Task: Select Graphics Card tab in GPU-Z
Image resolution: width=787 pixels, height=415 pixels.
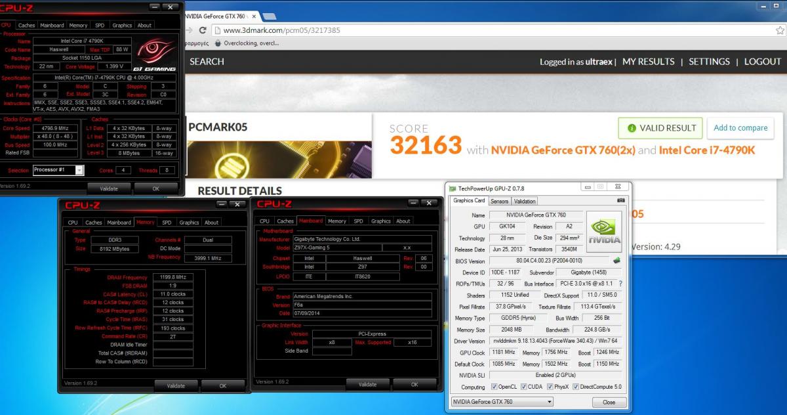Action: point(469,200)
